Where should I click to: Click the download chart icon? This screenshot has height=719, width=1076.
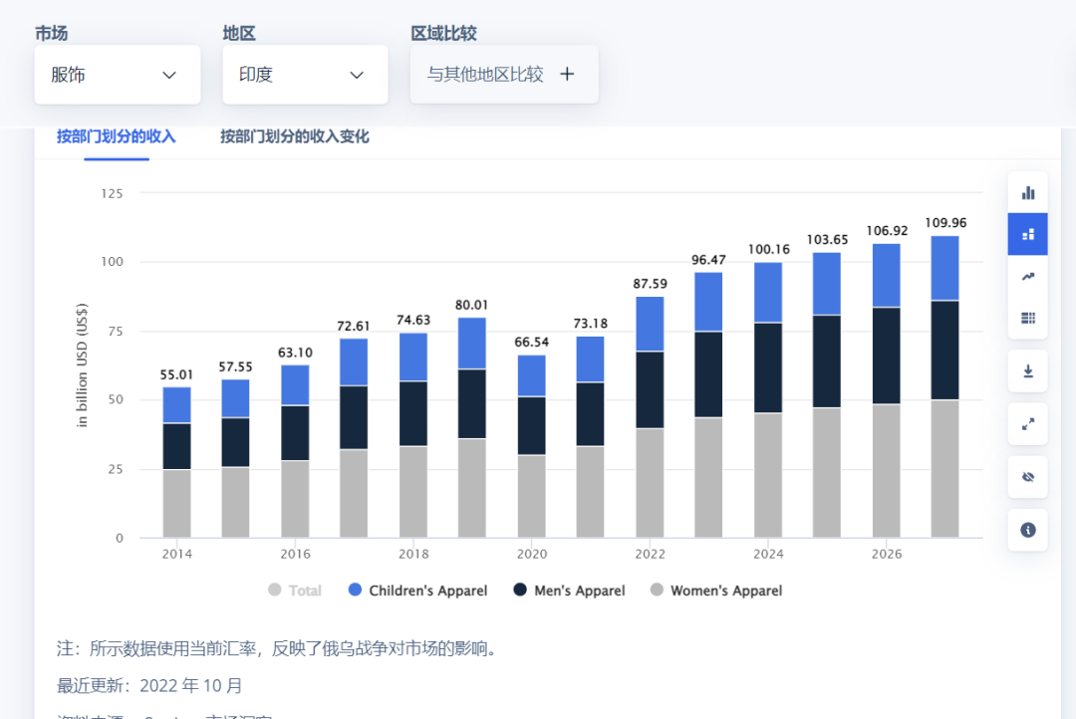point(1027,370)
